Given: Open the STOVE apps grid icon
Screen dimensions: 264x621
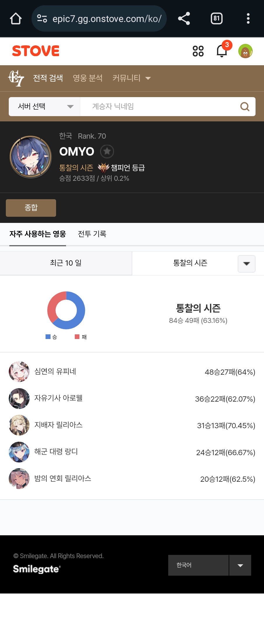Looking at the screenshot, I should tap(198, 51).
